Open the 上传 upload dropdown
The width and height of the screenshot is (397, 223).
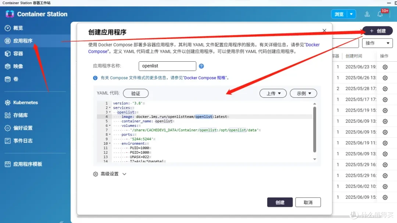(273, 93)
